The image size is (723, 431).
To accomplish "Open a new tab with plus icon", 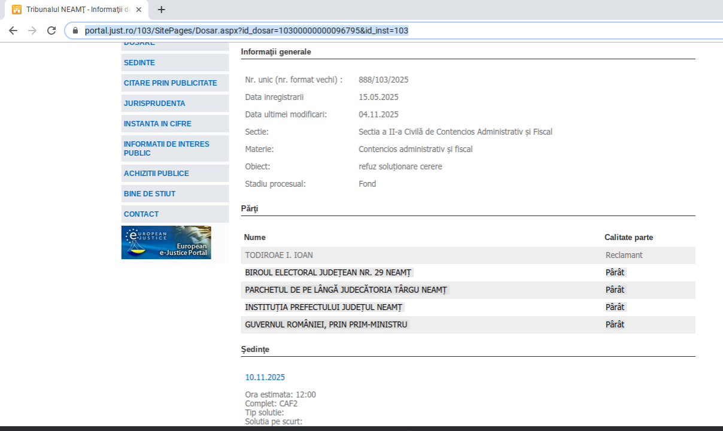I will [161, 10].
